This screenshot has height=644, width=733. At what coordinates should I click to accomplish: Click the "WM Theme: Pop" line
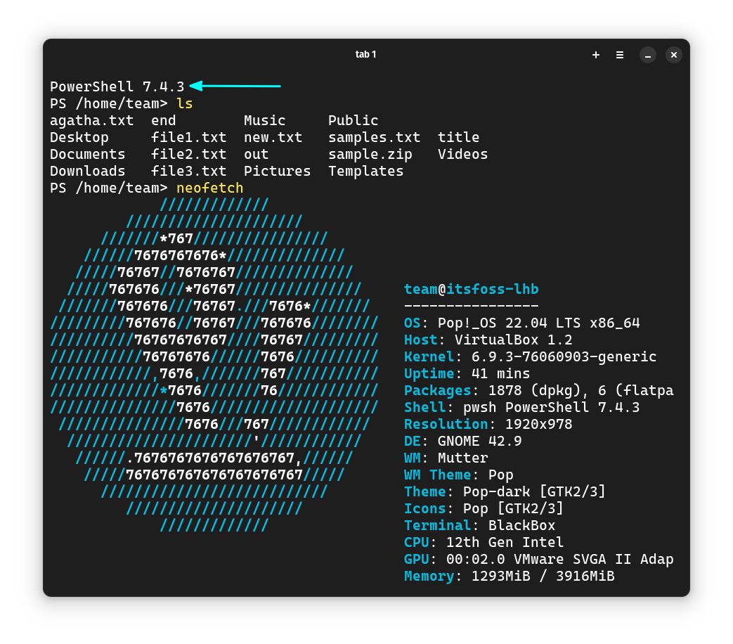[x=459, y=475]
